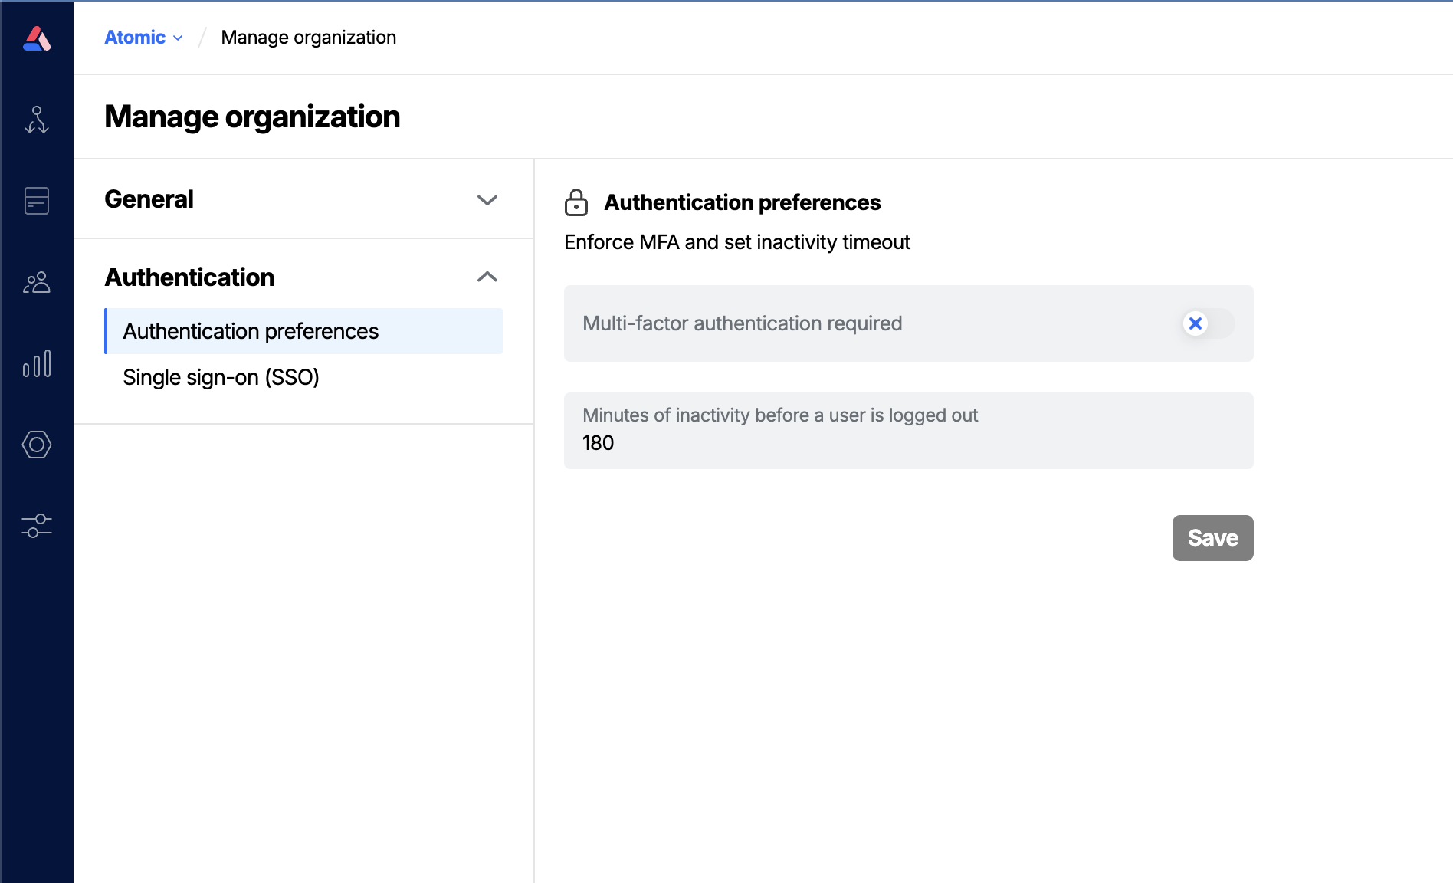Click the Manage organization breadcrumb
The image size is (1453, 883).
click(308, 37)
